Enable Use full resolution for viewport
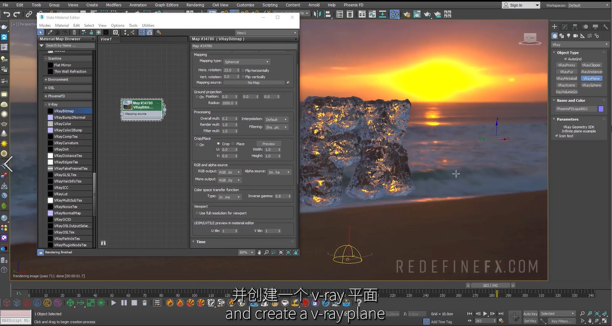Screen dimensions: 612x326 click(197, 213)
